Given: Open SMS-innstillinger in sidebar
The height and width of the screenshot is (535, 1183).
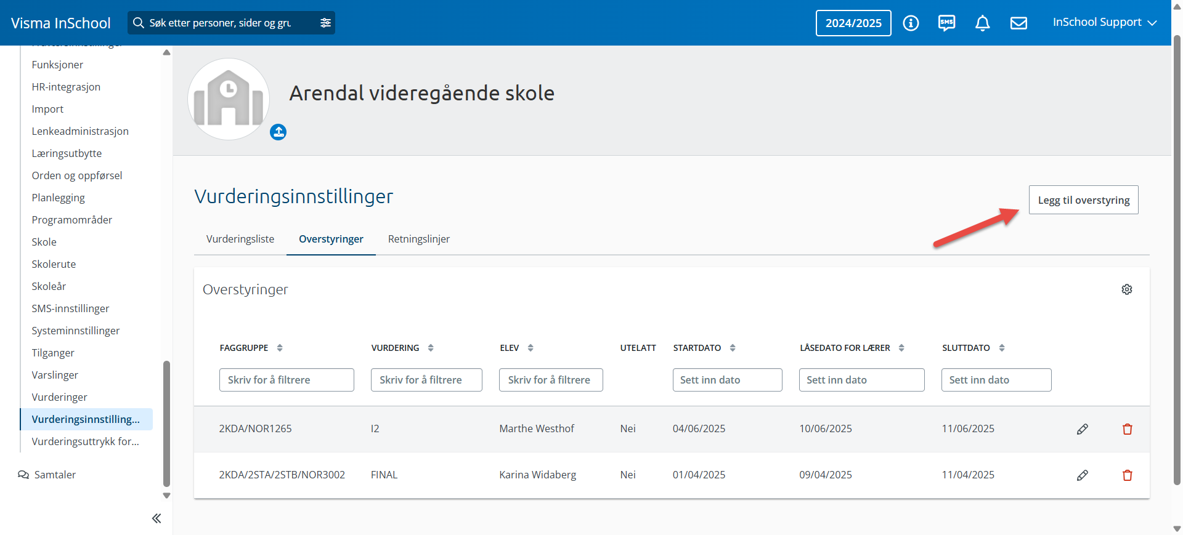Looking at the screenshot, I should tap(70, 308).
